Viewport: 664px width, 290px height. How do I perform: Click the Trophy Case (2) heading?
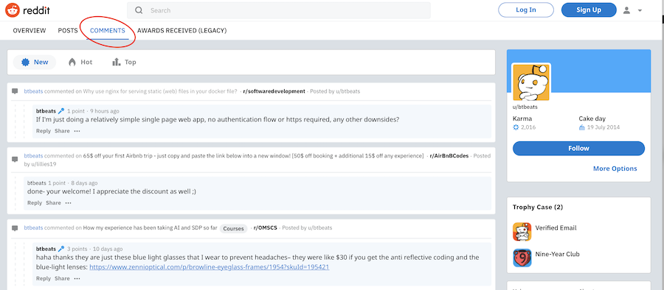point(538,207)
